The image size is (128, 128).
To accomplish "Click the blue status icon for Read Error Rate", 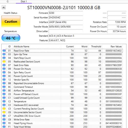I will [x=4, y=51].
